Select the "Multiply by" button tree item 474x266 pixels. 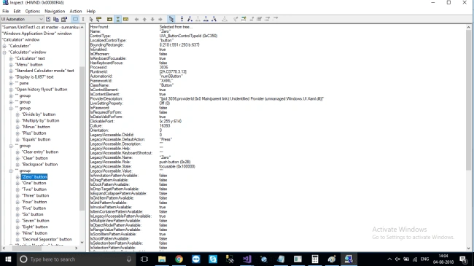click(40, 120)
